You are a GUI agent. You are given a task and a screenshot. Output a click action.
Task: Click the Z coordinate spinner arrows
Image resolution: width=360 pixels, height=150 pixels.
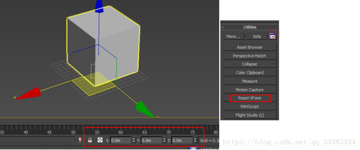click(x=195, y=140)
